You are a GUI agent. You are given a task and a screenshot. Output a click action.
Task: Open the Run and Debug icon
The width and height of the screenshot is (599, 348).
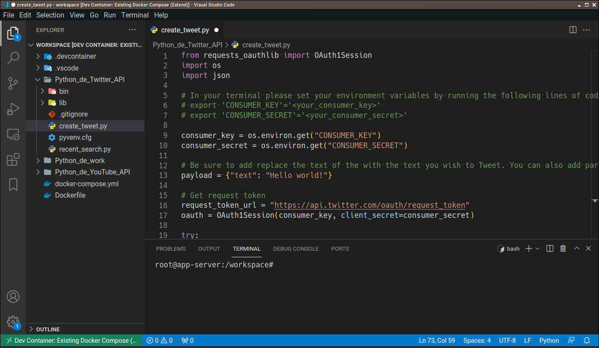click(13, 109)
